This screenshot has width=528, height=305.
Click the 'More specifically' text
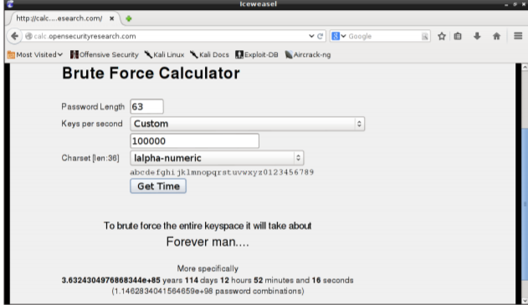coord(208,268)
